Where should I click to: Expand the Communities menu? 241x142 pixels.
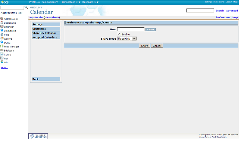(50, 2)
